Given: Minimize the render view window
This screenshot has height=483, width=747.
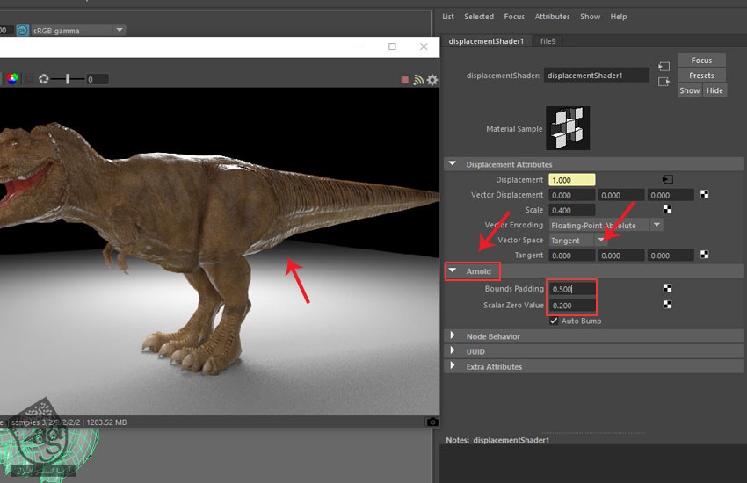Looking at the screenshot, I should pos(361,47).
